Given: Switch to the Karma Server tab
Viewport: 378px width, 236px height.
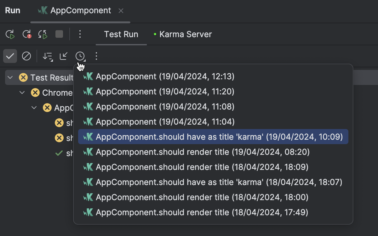Looking at the screenshot, I should (x=182, y=34).
